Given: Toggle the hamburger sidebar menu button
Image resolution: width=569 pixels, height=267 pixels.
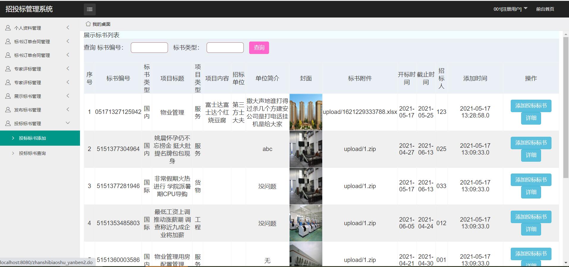Looking at the screenshot, I should coord(89,9).
